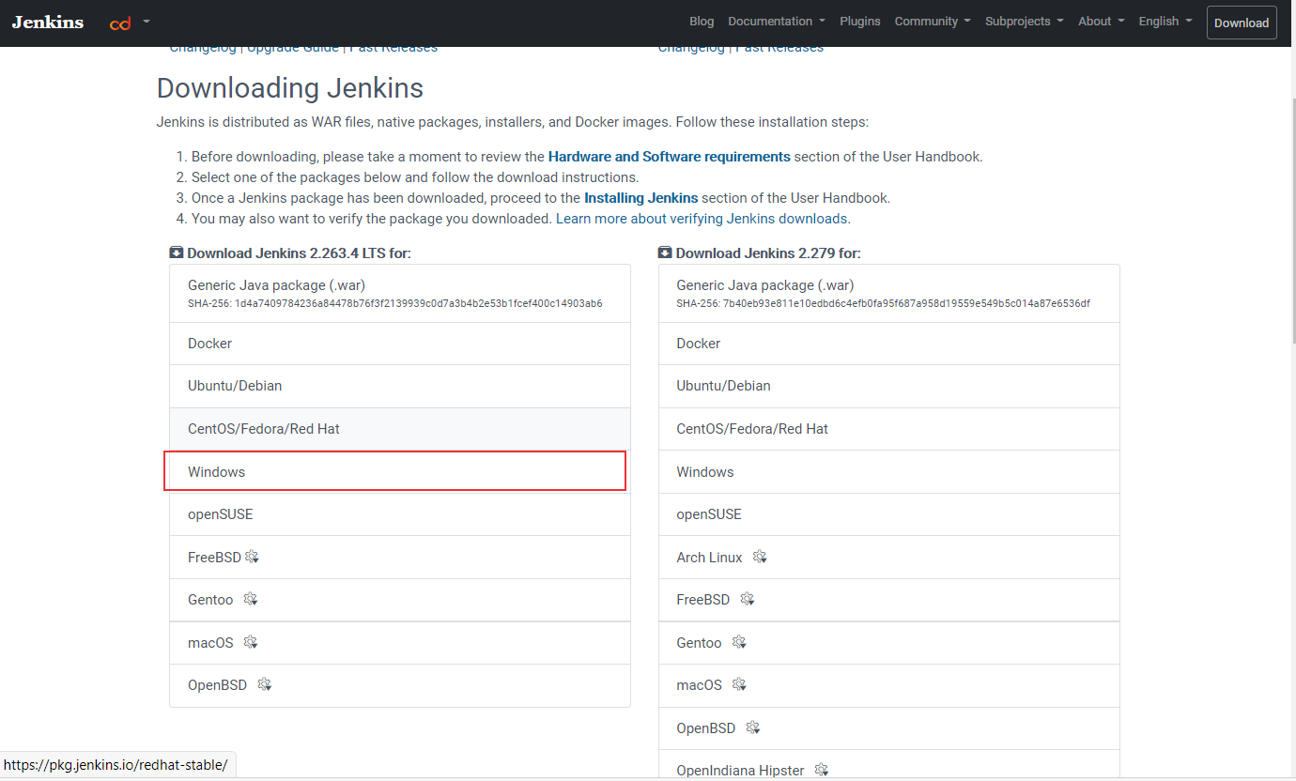Image resolution: width=1296 pixels, height=781 pixels.
Task: Click gear icon next to FreeBSD LTS
Action: [252, 557]
